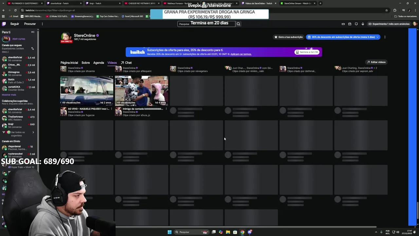Open the user profile avatar menu

coord(415,24)
